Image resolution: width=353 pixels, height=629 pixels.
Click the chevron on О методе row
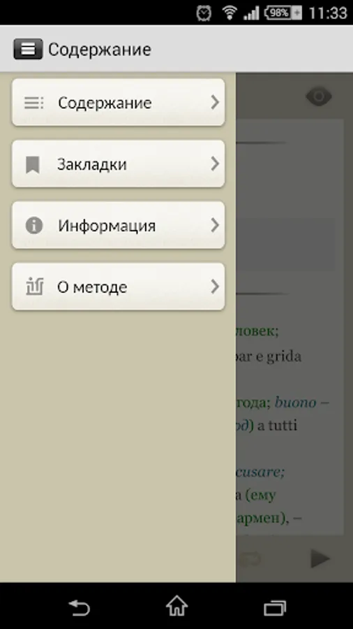(215, 287)
